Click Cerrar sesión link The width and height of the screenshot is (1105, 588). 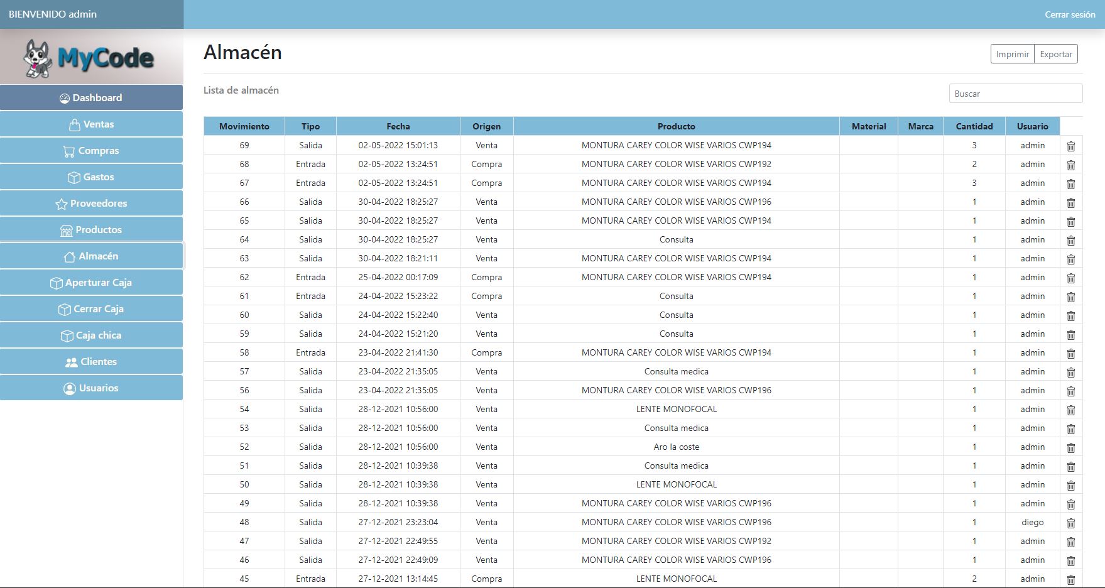click(1070, 14)
